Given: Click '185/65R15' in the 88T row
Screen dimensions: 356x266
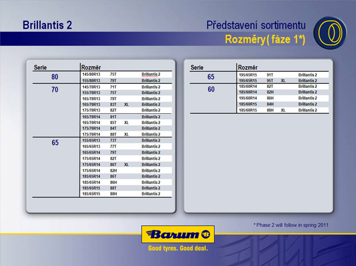Looking at the screenshot, I should pos(91,188).
